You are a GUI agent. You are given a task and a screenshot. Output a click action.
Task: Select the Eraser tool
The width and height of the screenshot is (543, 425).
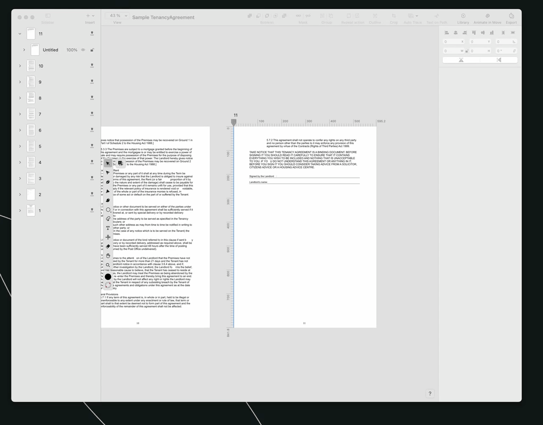tap(108, 246)
